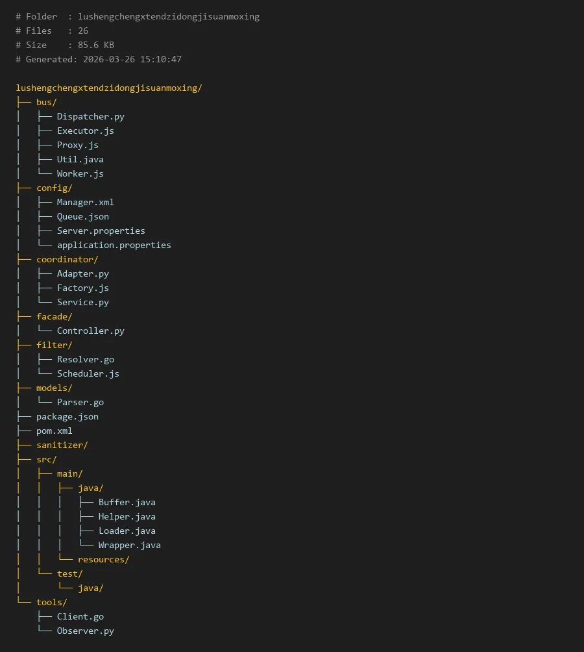The width and height of the screenshot is (584, 652).
Task: Select Dispatcher.py in the bus folder
Action: tap(90, 116)
